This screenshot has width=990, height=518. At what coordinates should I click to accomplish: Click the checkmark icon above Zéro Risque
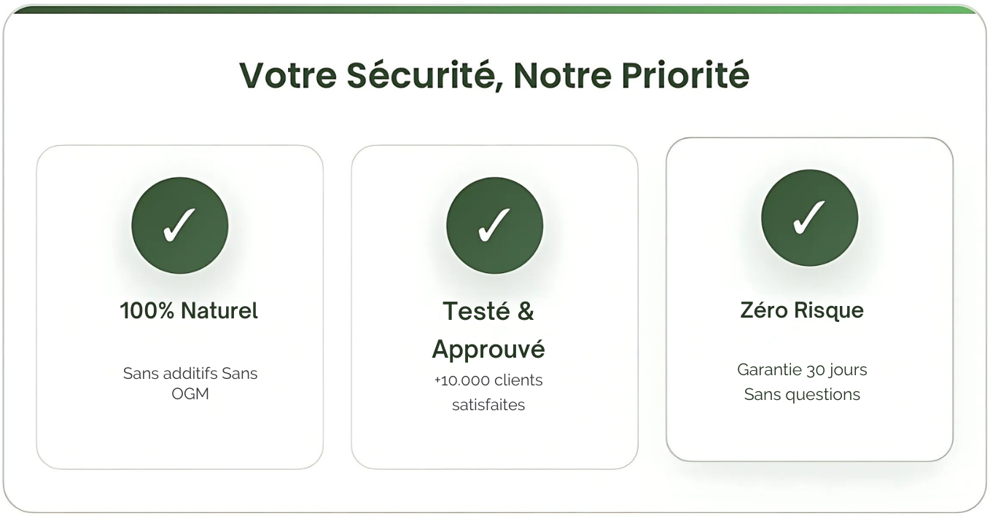coord(809,218)
